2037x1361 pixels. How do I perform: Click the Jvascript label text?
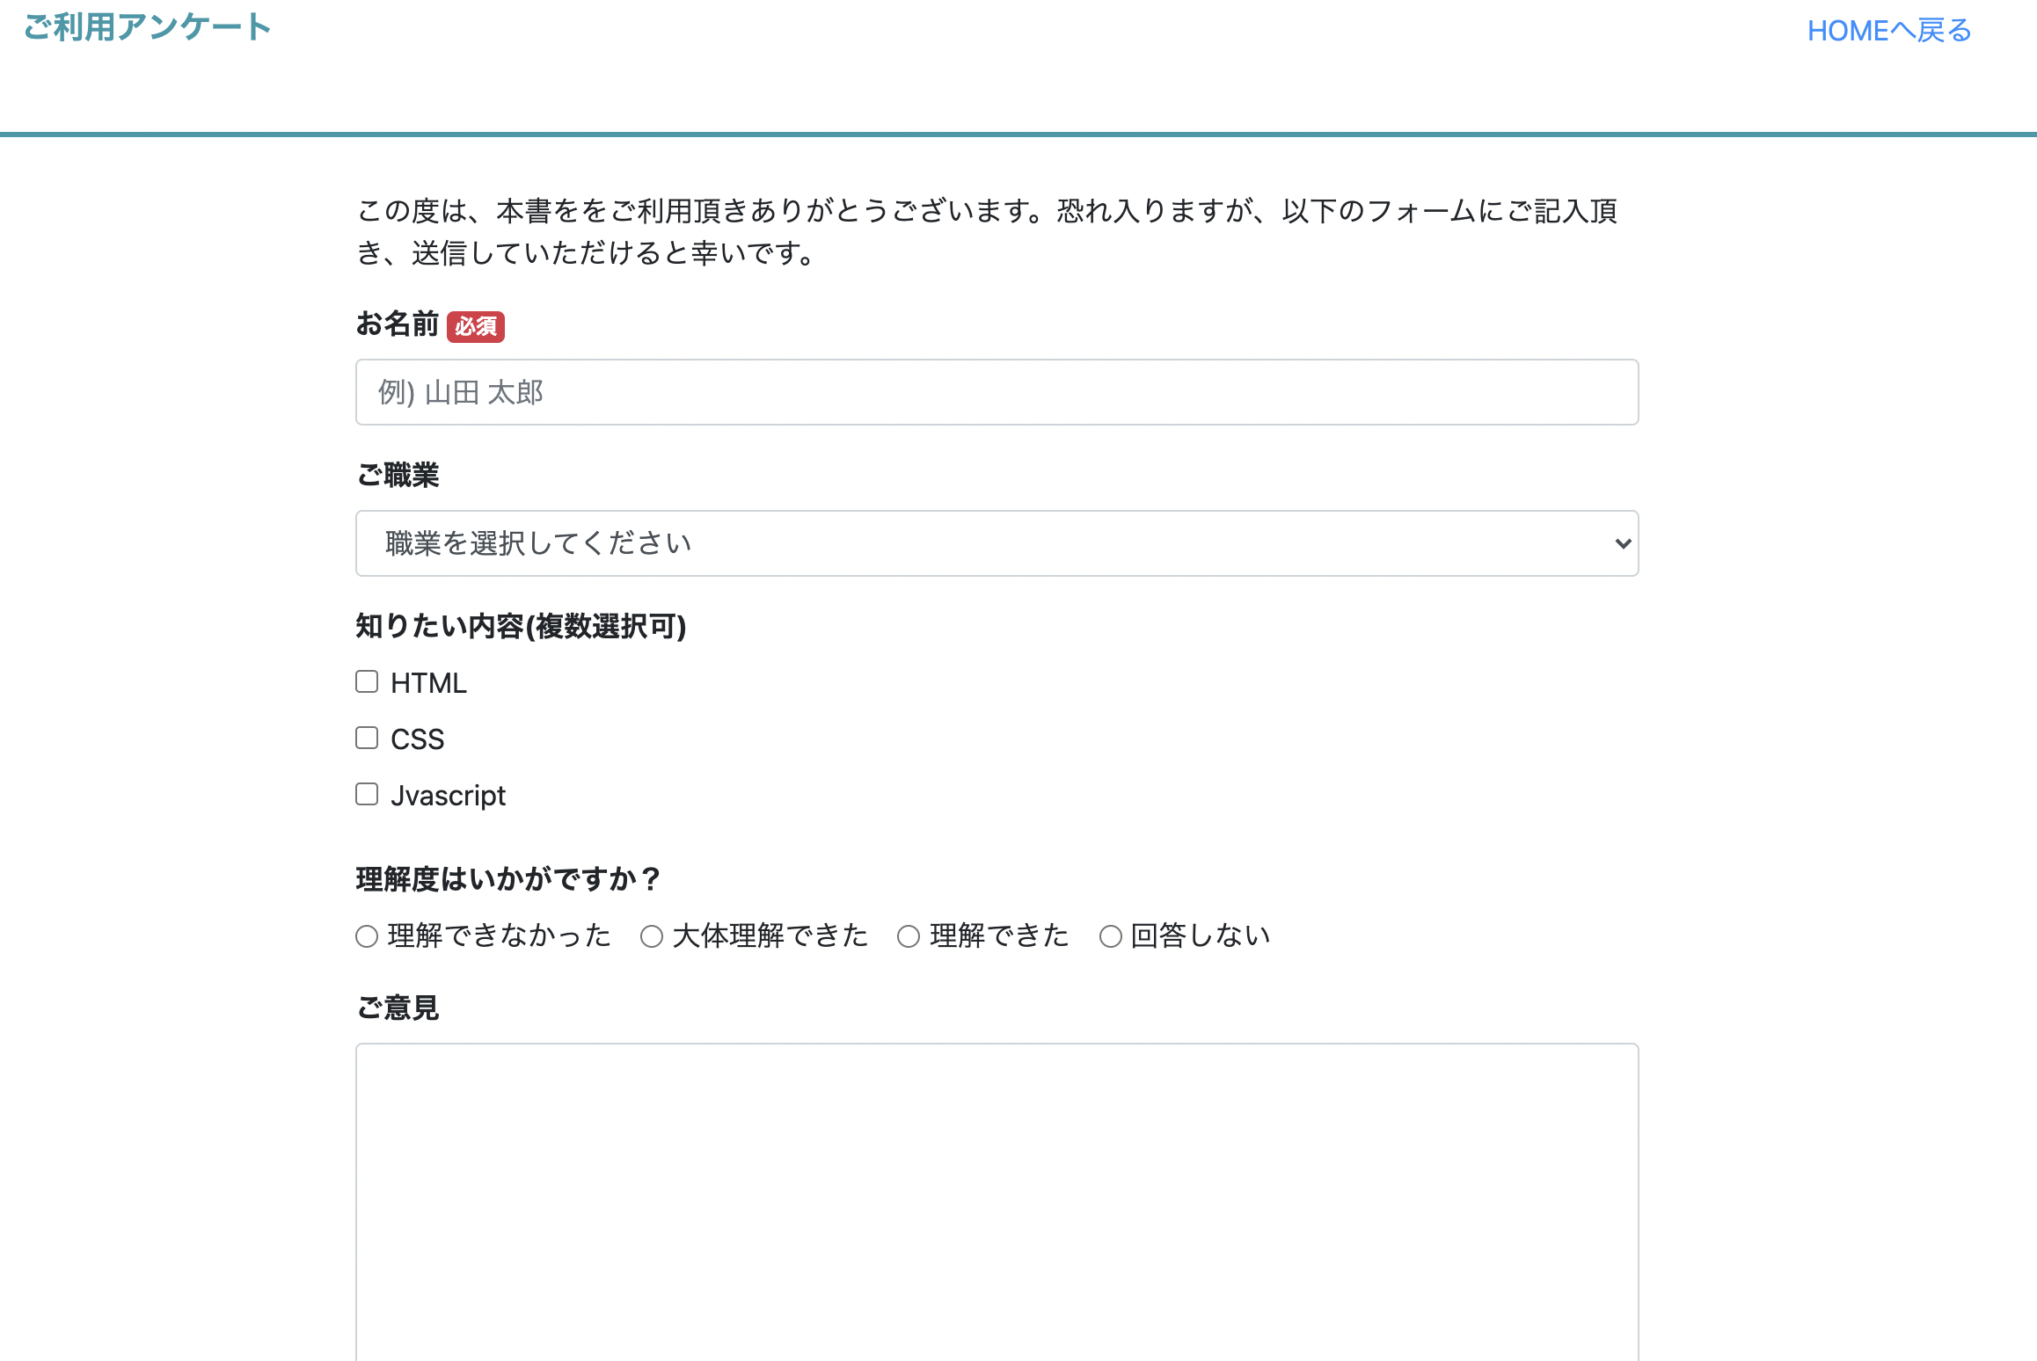tap(448, 796)
